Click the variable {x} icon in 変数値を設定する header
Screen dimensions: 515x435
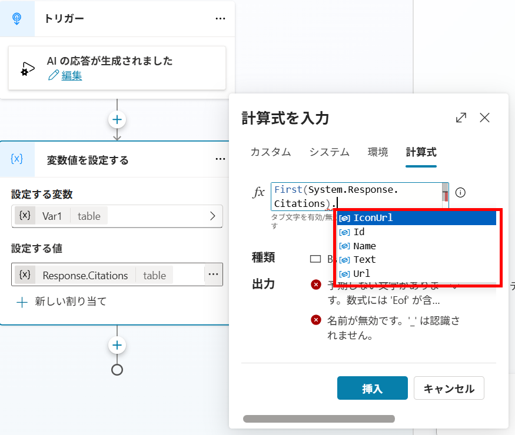(x=16, y=159)
